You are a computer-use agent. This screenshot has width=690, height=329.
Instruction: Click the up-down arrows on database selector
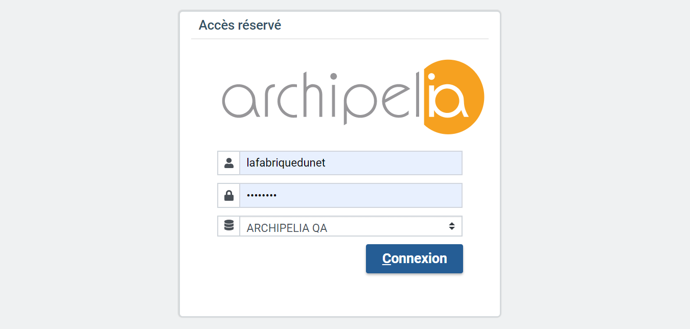(452, 226)
